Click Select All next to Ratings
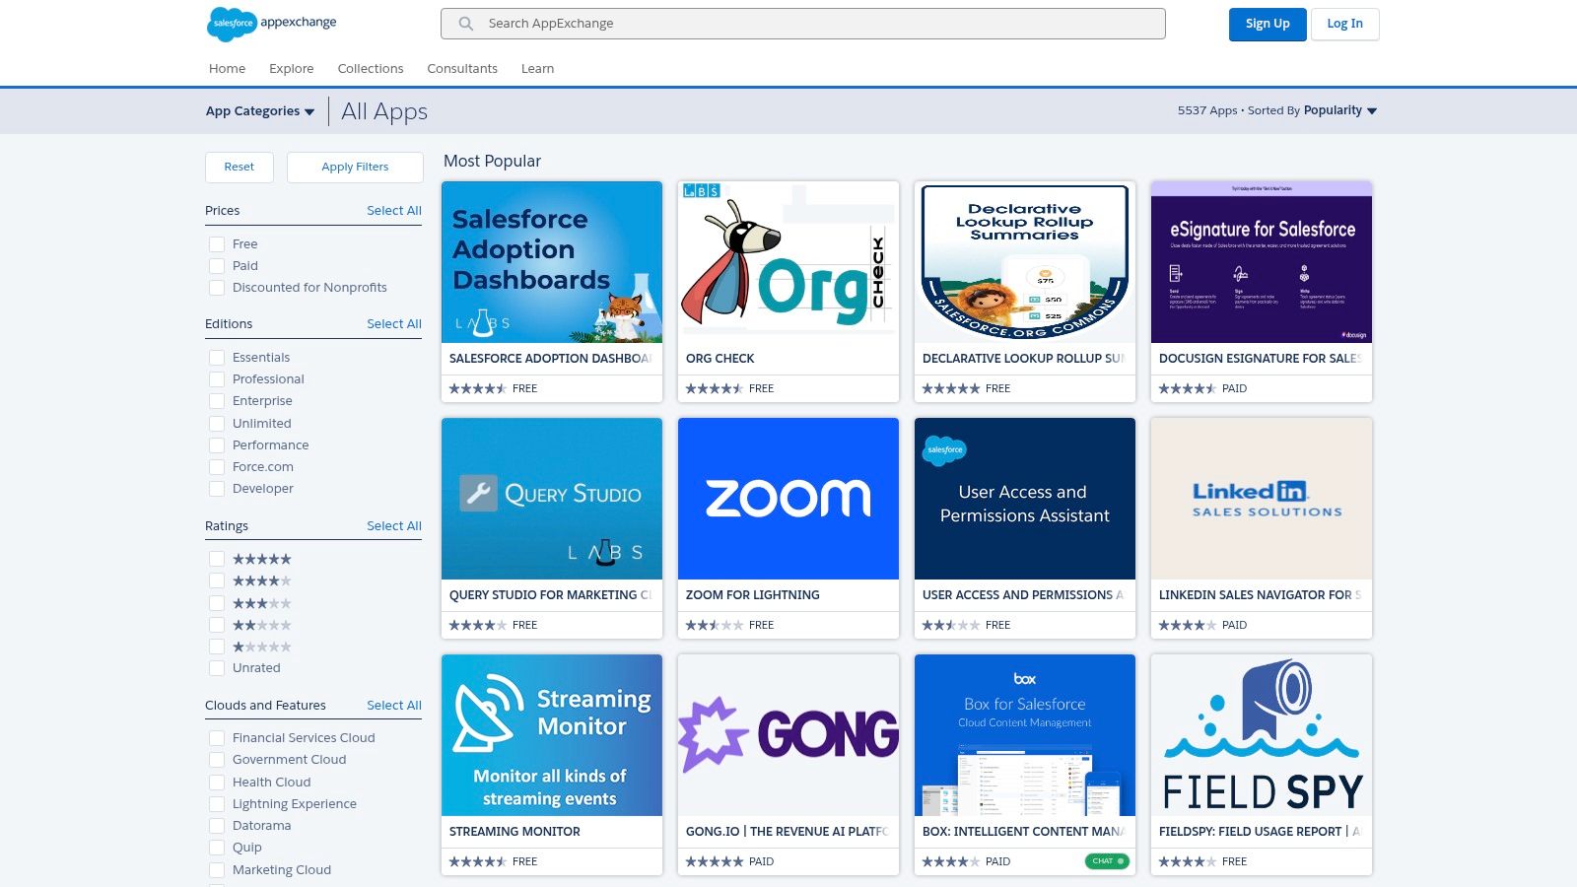 [393, 525]
